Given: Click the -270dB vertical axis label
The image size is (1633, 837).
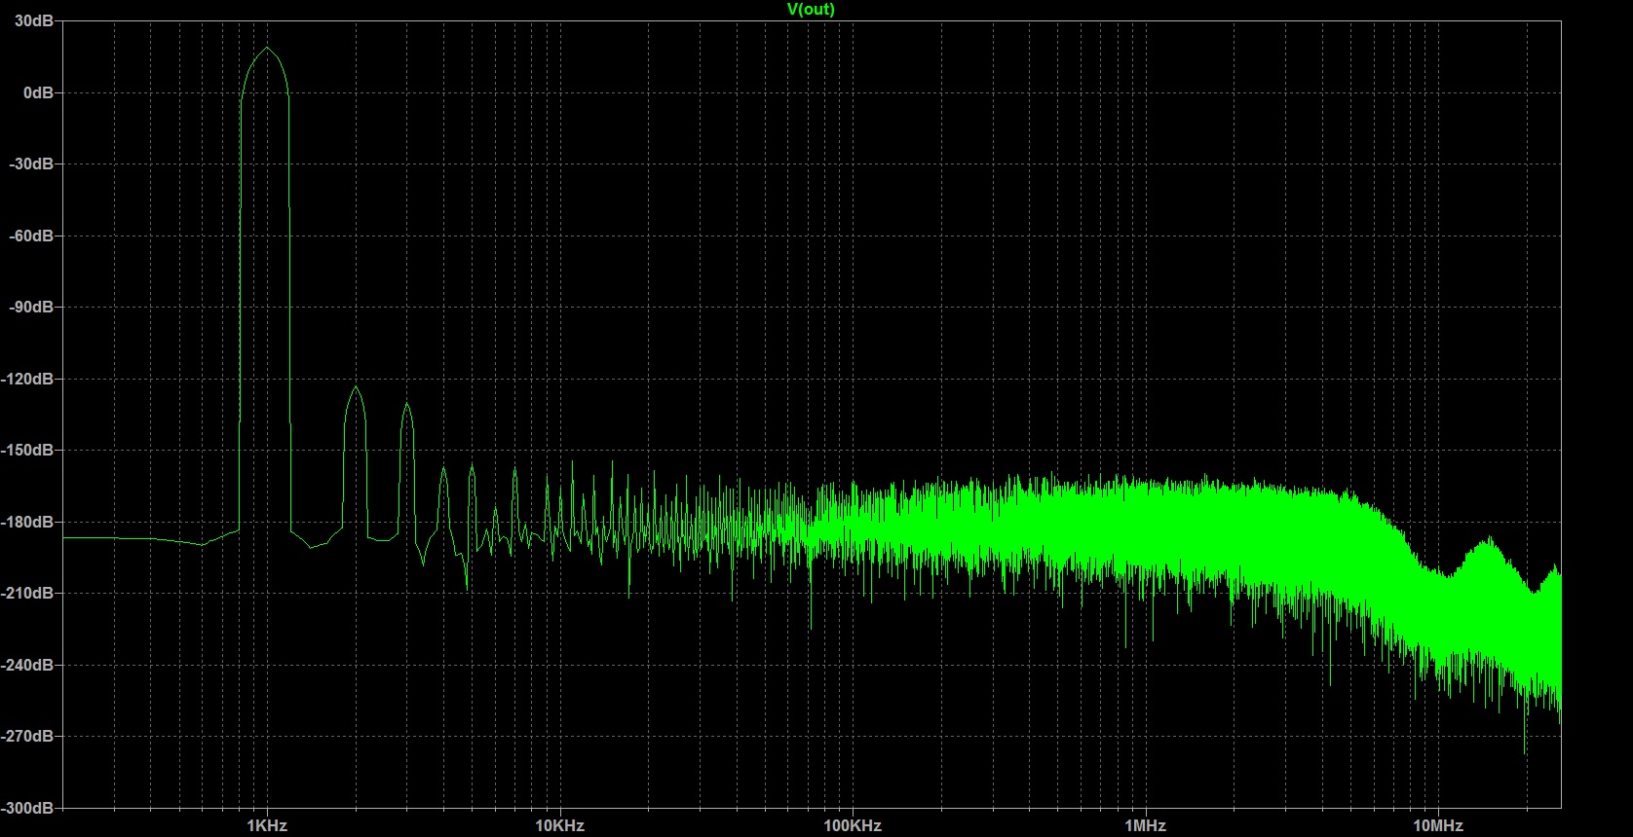Looking at the screenshot, I should click(x=27, y=736).
